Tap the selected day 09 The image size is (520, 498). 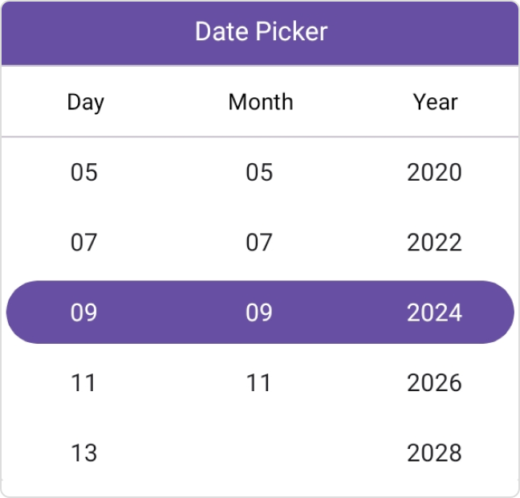84,312
